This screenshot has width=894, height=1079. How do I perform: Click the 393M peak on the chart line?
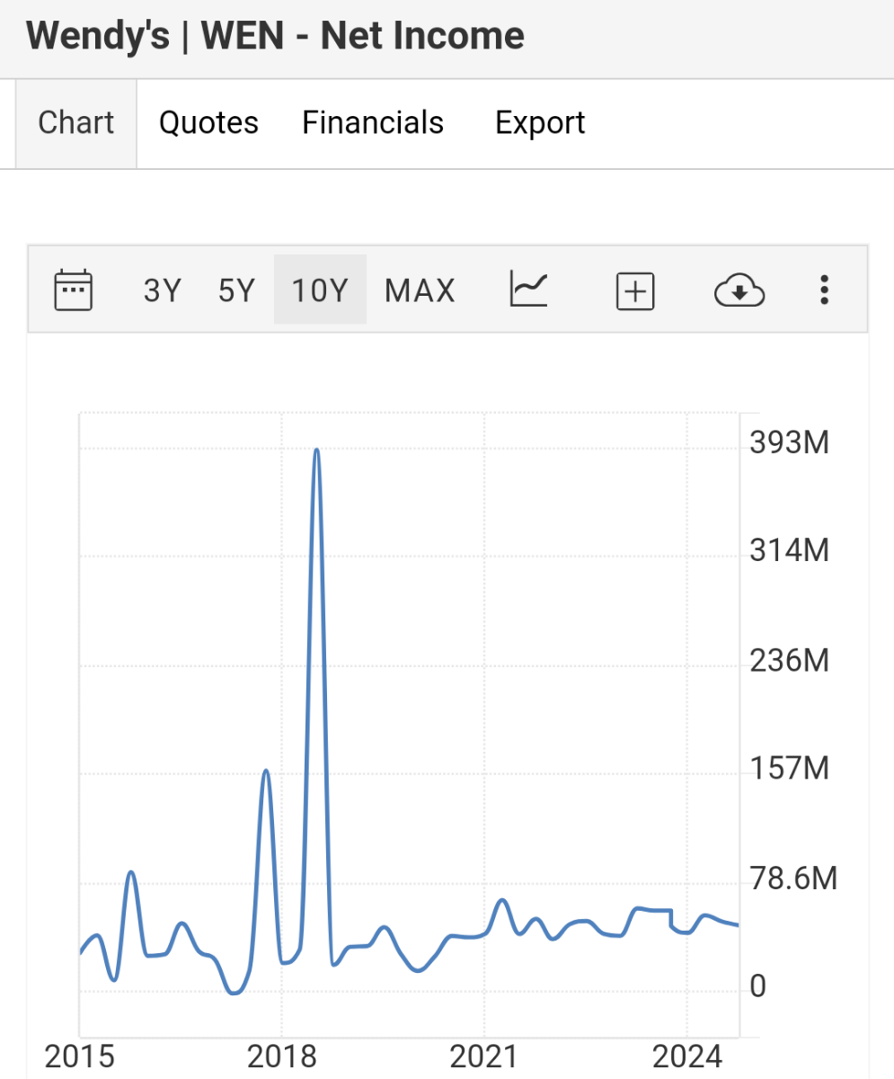click(316, 450)
